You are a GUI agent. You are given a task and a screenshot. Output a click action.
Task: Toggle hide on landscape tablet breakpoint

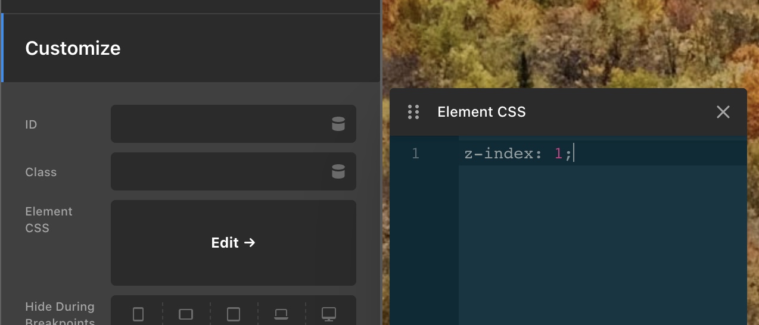click(x=186, y=314)
